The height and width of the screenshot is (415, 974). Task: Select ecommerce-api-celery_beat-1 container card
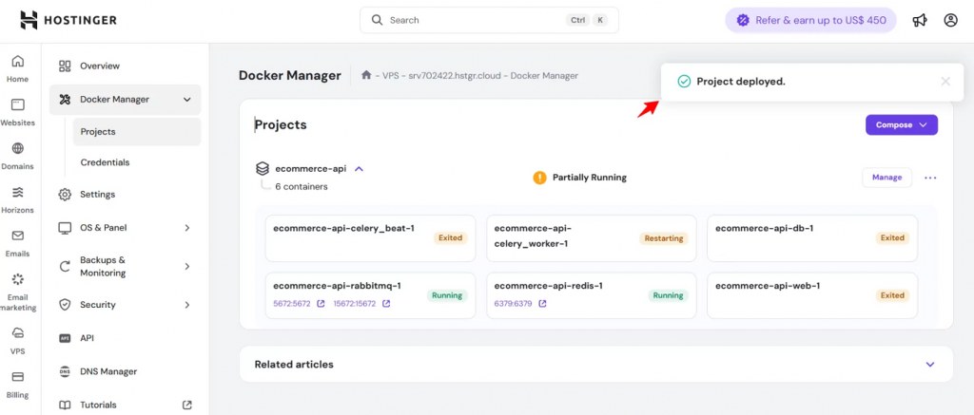tap(370, 238)
